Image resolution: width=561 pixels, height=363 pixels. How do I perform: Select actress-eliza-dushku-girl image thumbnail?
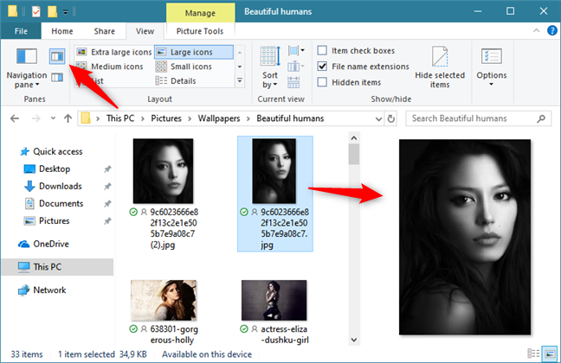click(274, 300)
